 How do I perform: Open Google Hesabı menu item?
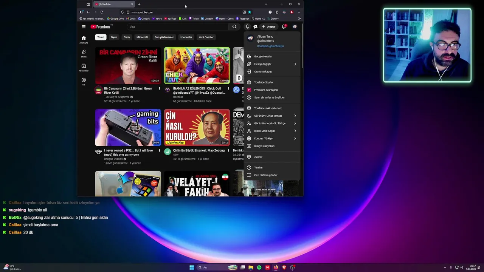[x=272, y=57]
